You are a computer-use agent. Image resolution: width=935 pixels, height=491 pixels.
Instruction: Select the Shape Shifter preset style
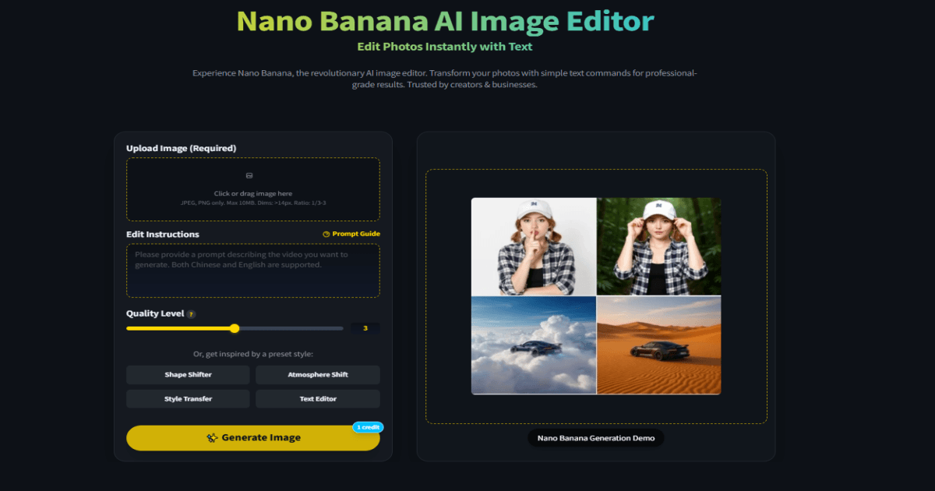[x=187, y=375]
